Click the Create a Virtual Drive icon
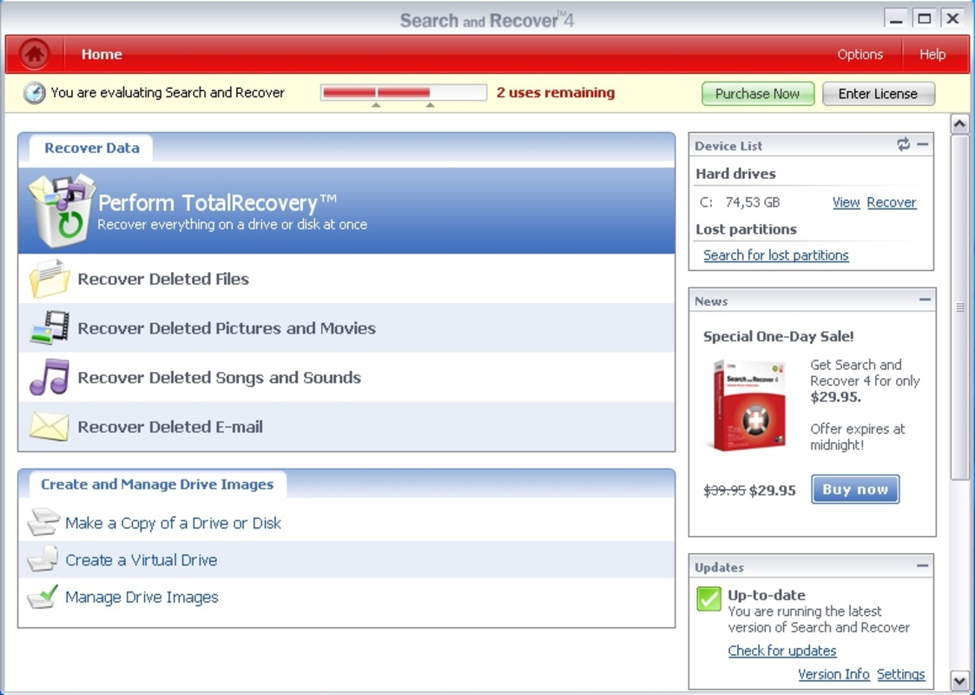 pyautogui.click(x=43, y=559)
